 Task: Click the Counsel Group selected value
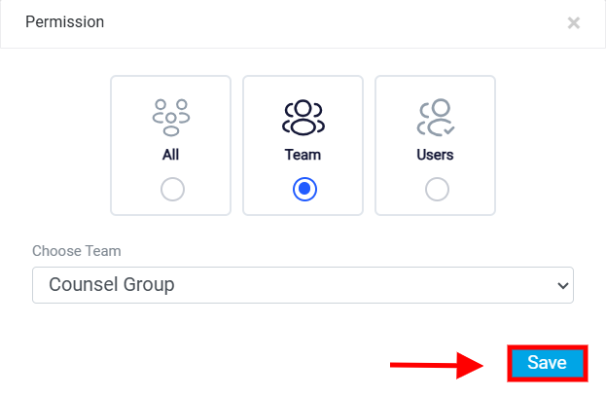coord(112,284)
